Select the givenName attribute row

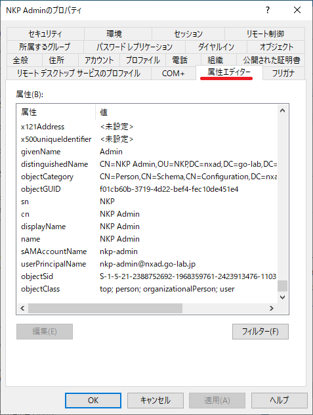(148, 152)
